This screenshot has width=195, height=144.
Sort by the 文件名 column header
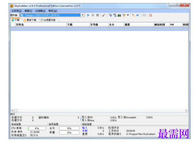pos(41,24)
